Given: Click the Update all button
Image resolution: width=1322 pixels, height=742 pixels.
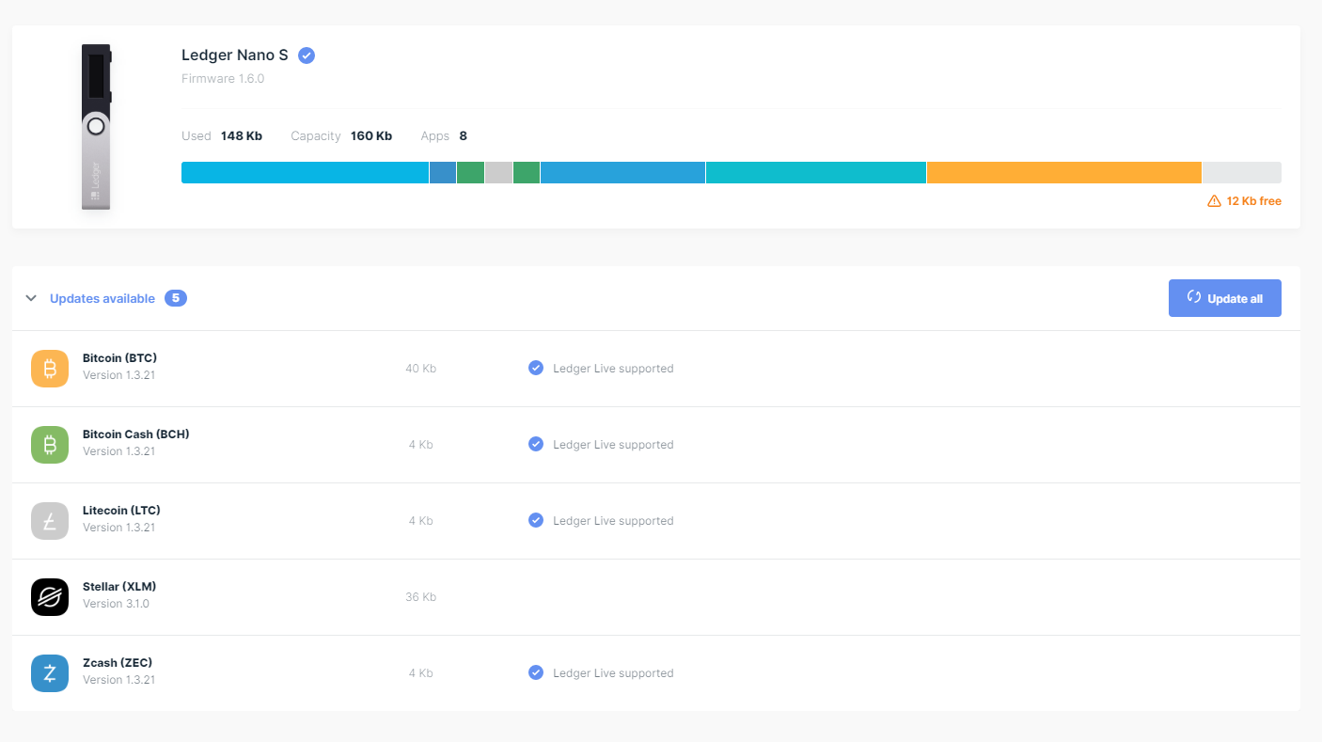Looking at the screenshot, I should [1224, 298].
